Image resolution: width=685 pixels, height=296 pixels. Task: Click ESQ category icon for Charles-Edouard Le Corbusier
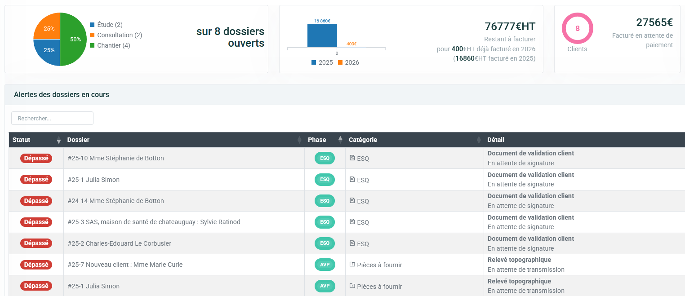[x=352, y=243]
